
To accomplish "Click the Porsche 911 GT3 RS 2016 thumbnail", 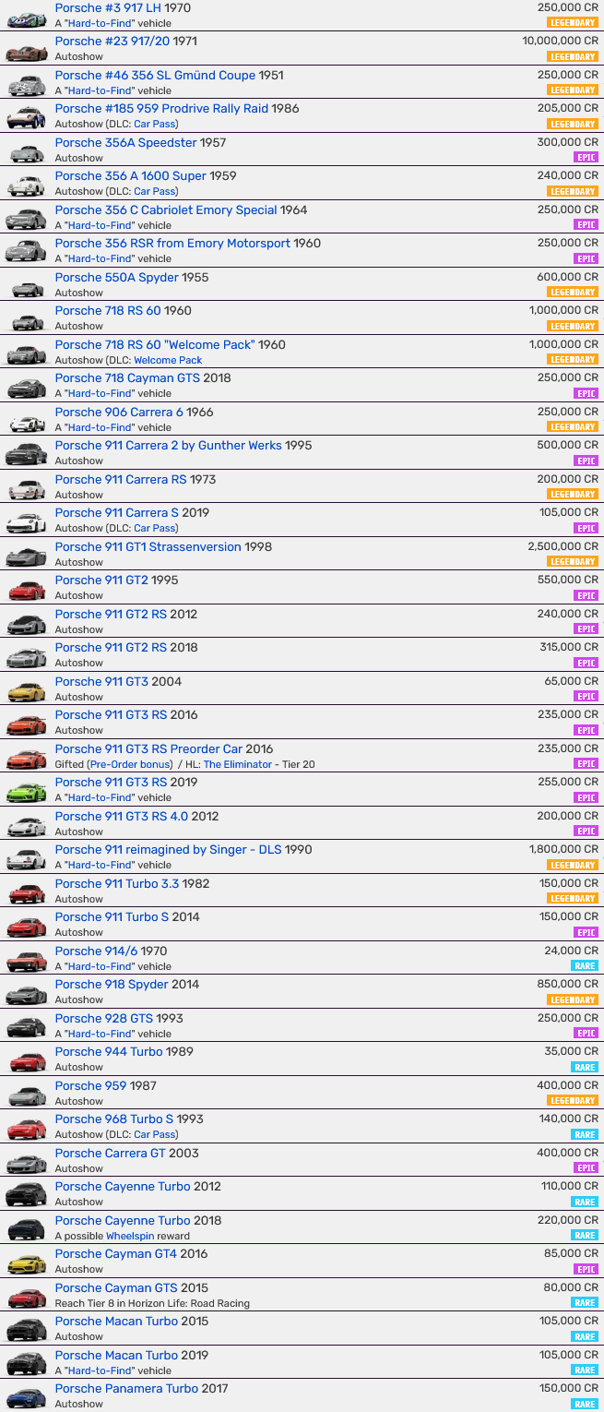I will pyautogui.click(x=26, y=724).
